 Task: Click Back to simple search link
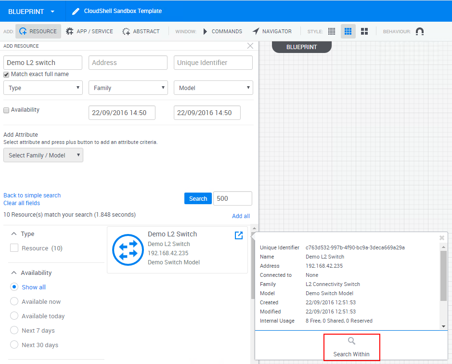coord(32,195)
